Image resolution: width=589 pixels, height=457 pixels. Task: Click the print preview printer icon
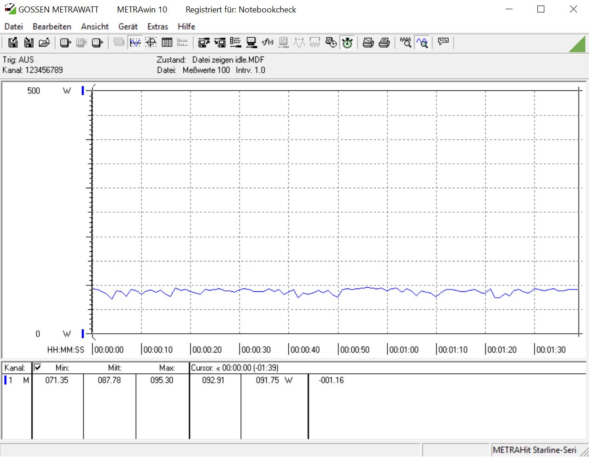[x=368, y=43]
